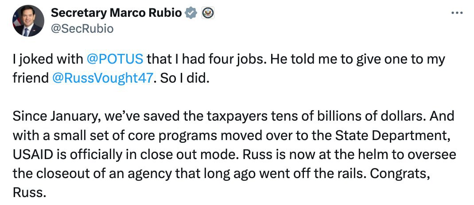Follow the @POTUS mention link

pos(114,59)
